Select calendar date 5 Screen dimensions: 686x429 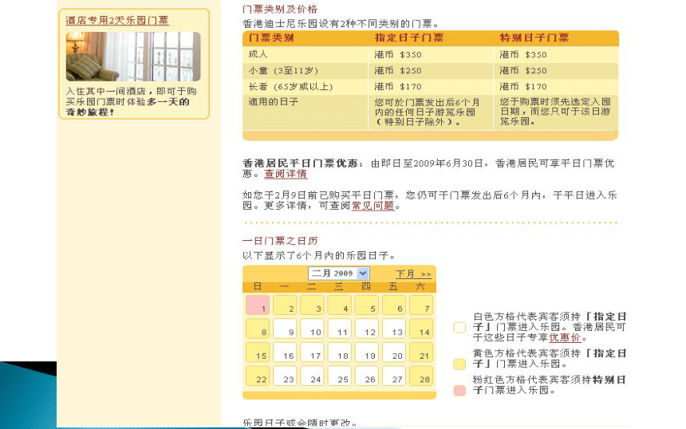coord(366,305)
